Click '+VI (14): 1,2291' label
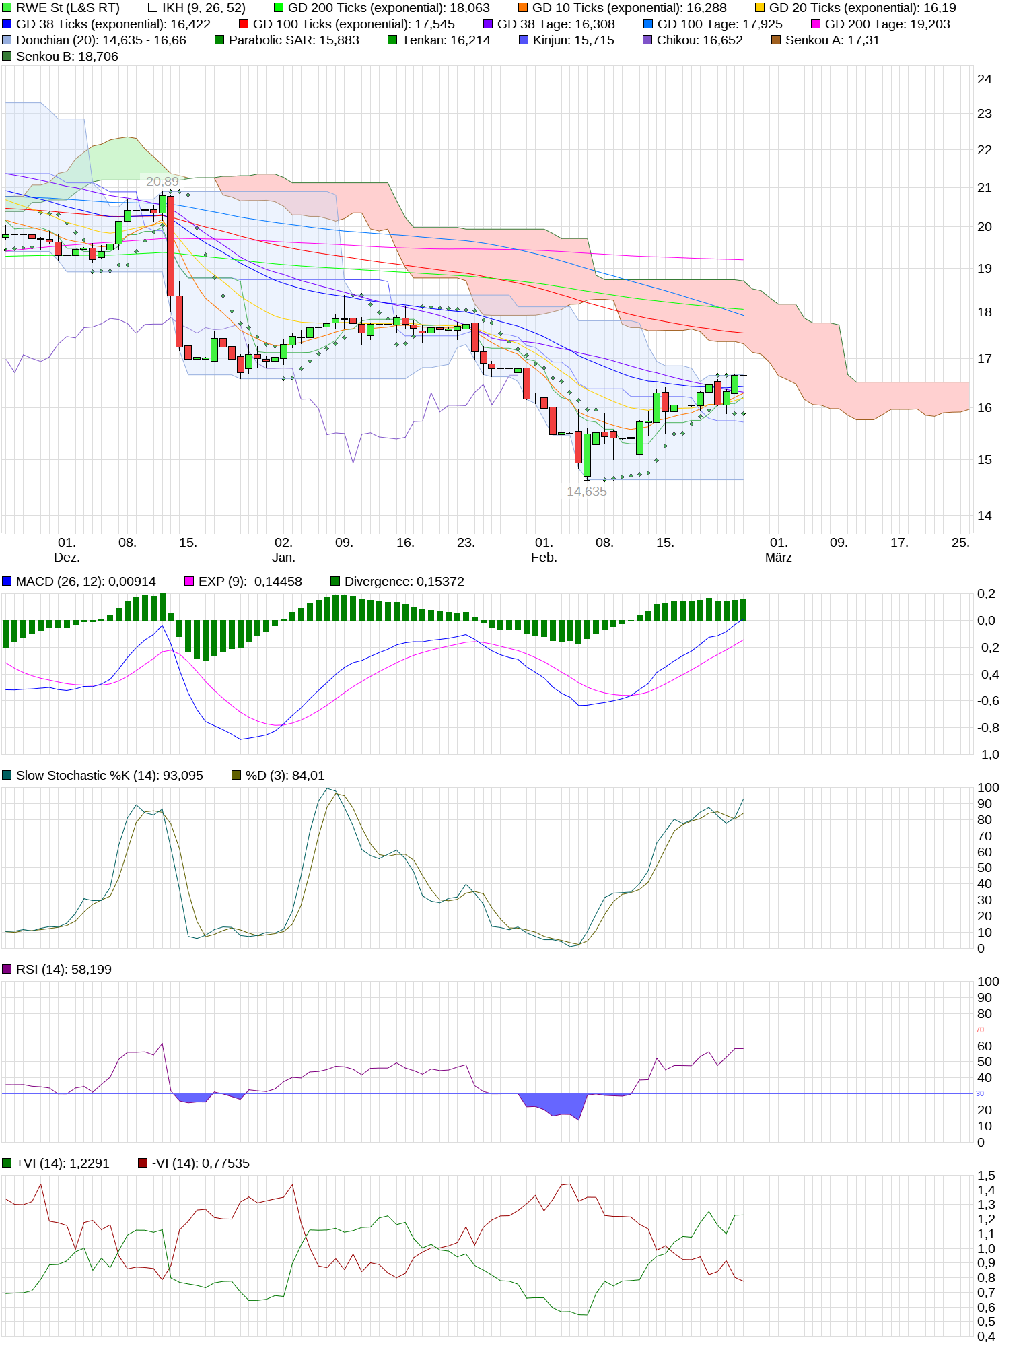This screenshot has height=1350, width=1023. click(63, 1163)
